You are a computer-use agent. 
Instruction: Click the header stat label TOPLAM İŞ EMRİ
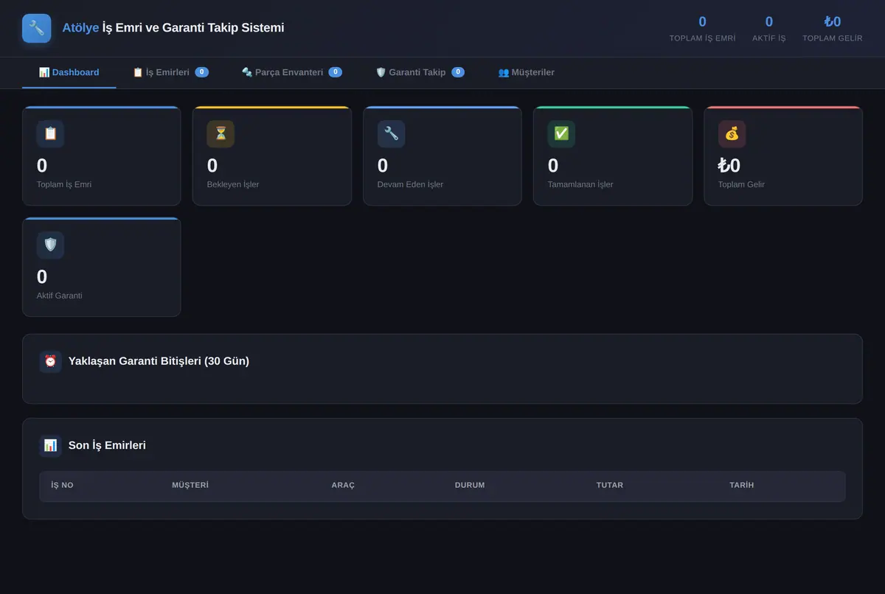point(702,38)
